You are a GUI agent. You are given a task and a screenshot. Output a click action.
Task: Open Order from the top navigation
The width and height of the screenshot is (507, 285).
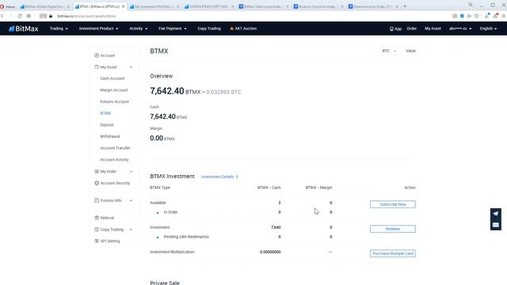(411, 28)
